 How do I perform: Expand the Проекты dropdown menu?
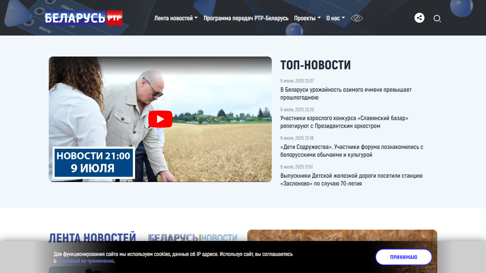307,18
